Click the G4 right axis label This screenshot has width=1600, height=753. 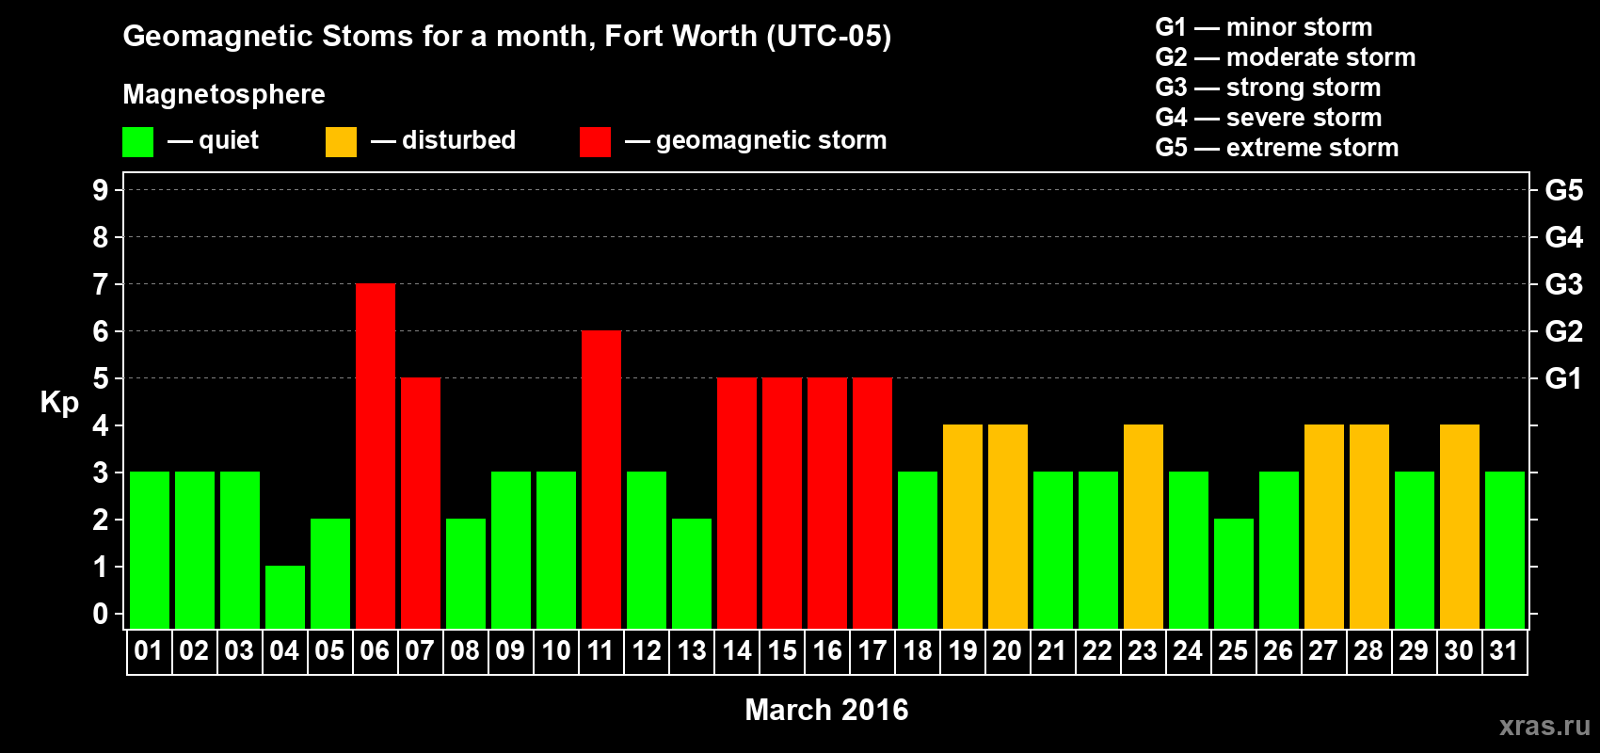point(1564,237)
